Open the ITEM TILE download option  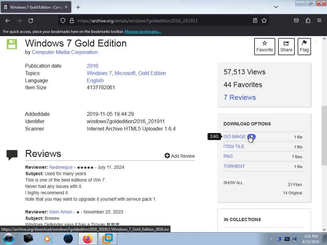pyautogui.click(x=234, y=146)
